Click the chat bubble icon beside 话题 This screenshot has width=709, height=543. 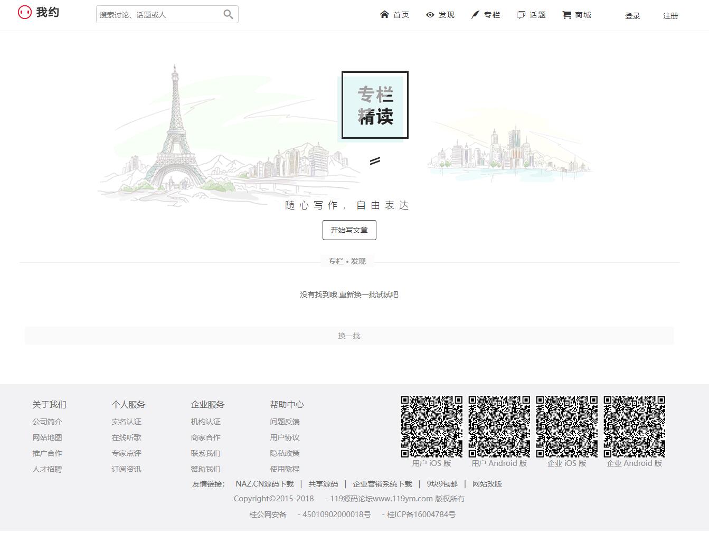click(x=521, y=15)
